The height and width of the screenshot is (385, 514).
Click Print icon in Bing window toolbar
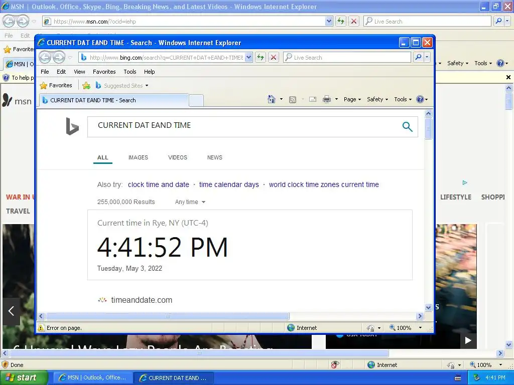click(326, 99)
